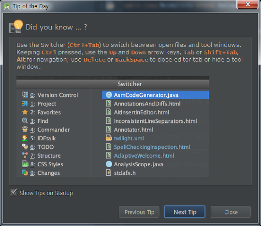261x226 pixels.
Task: Click the BackSpace shortcut text
Action: coord(131,60)
